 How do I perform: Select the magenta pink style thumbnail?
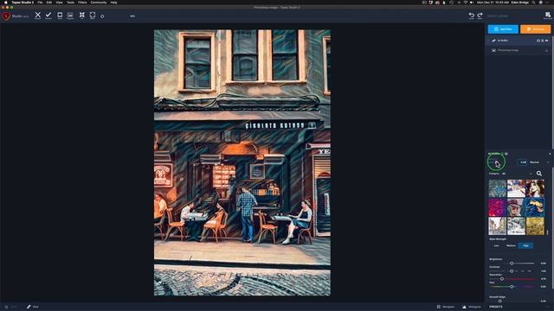point(498,207)
